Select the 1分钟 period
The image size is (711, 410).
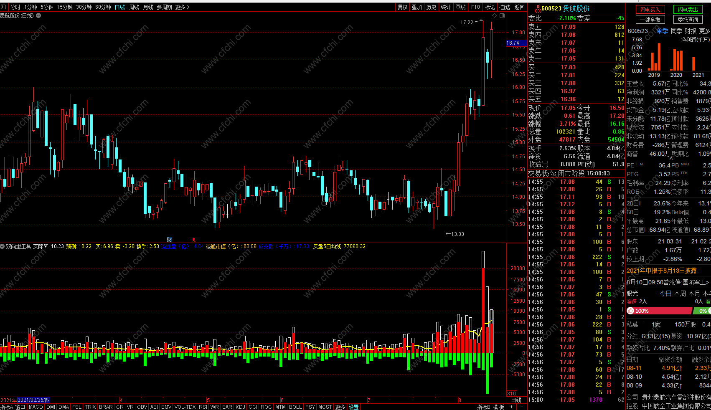point(30,7)
